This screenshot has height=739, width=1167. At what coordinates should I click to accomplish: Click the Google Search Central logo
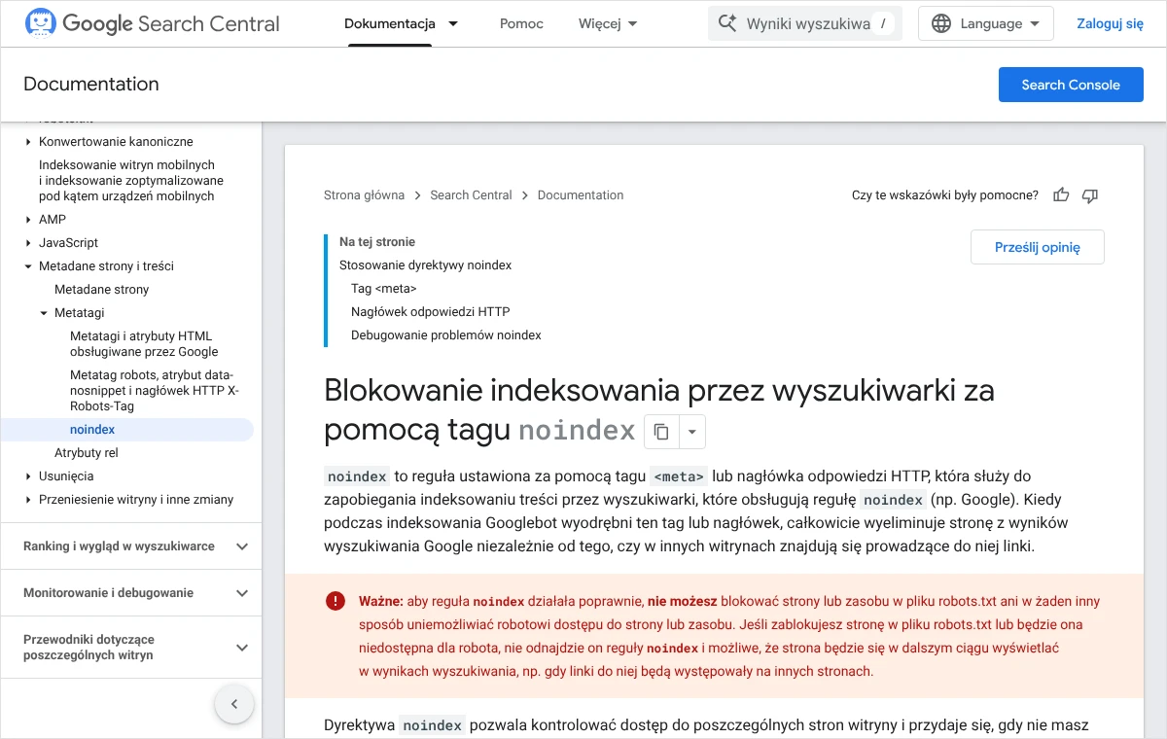(152, 23)
